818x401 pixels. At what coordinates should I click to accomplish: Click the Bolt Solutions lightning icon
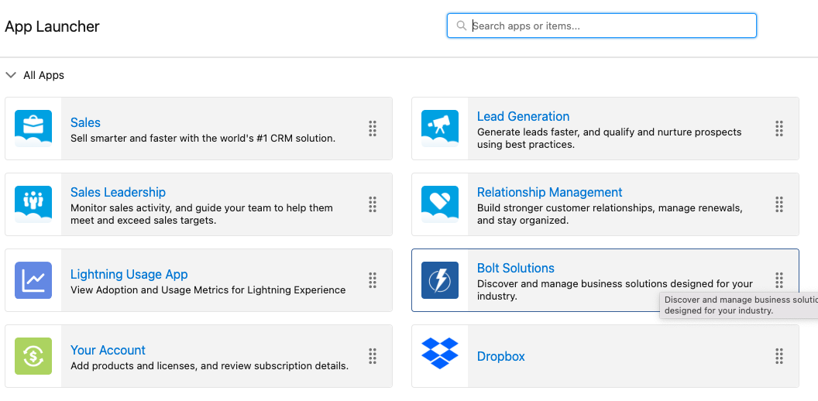(440, 280)
